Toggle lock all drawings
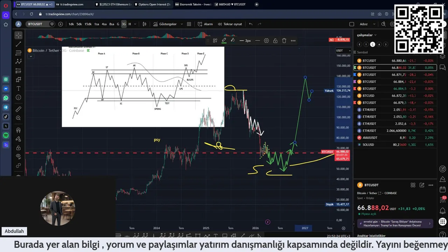Screen dimensions: 448x252 tap(19, 148)
